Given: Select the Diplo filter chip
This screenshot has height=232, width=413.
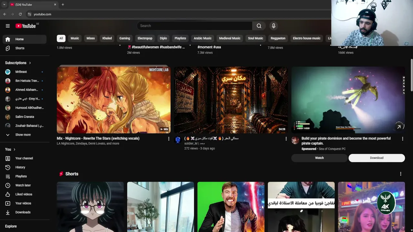Looking at the screenshot, I should coord(163,38).
